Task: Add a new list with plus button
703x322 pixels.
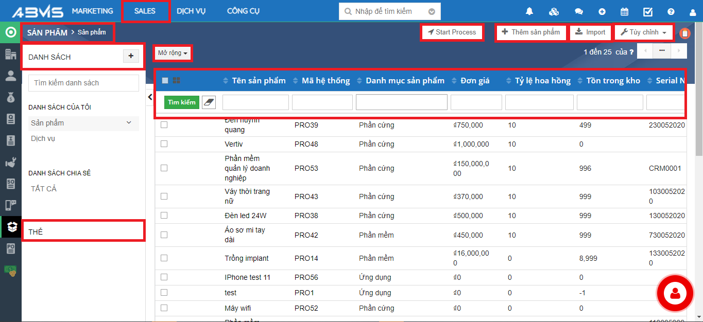Action: (131, 56)
